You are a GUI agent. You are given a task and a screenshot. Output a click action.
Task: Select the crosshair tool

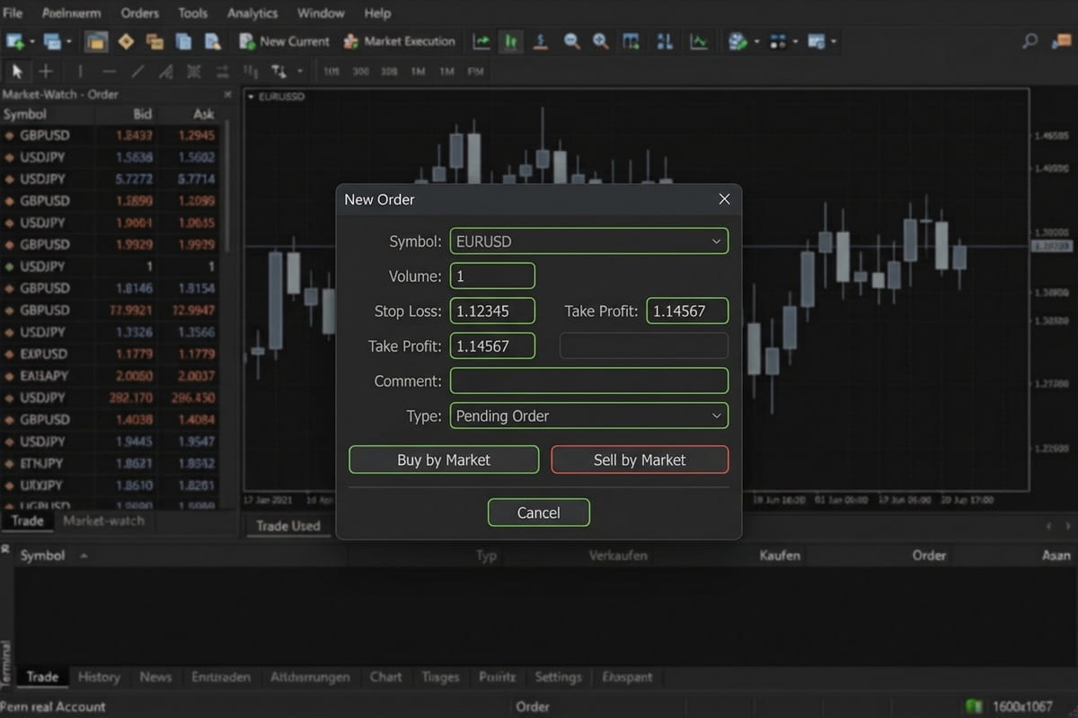click(46, 71)
